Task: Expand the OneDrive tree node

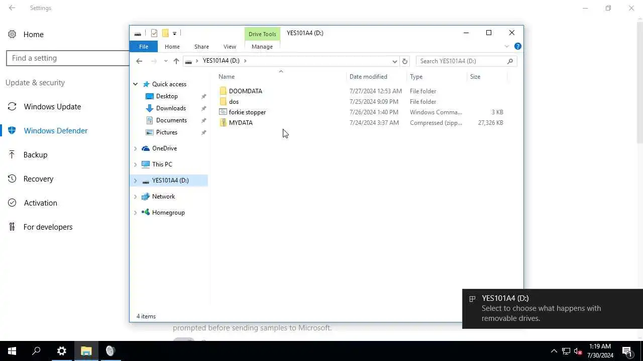Action: pos(135,148)
